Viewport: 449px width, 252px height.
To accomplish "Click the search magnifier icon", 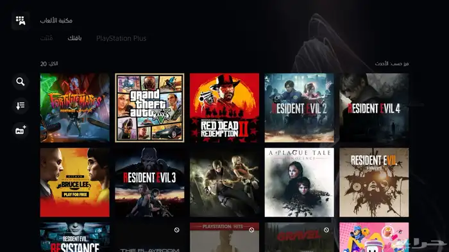I will pos(21,82).
